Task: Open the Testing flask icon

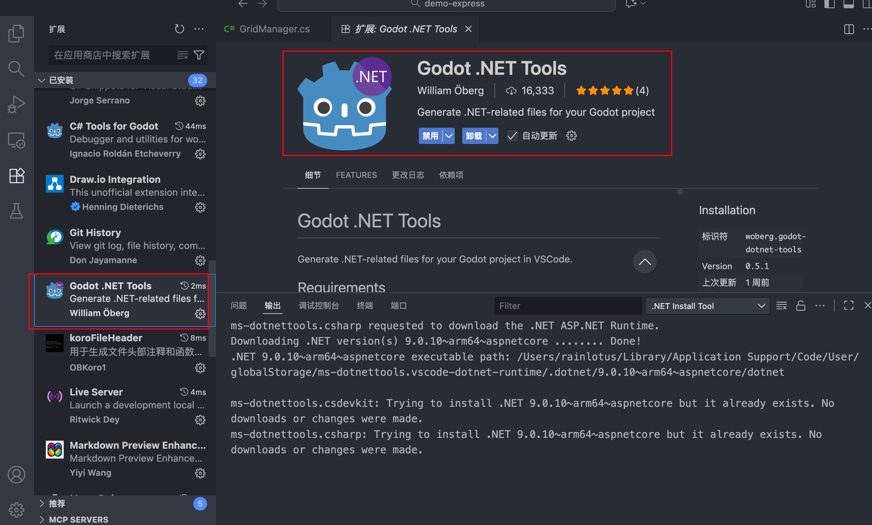Action: click(16, 211)
